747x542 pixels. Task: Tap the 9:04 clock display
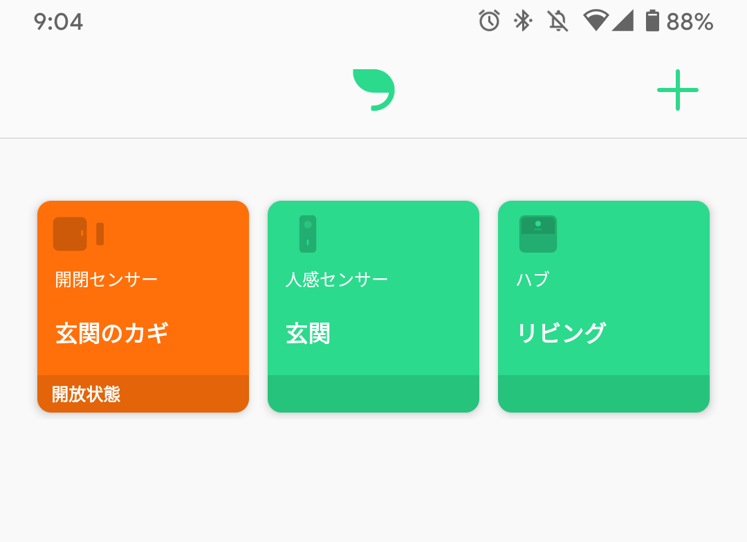[x=58, y=21]
